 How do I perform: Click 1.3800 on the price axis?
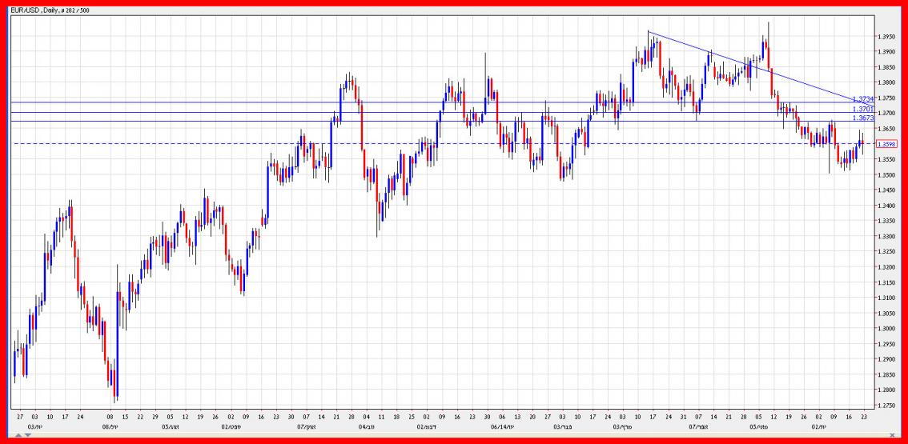tap(885, 83)
